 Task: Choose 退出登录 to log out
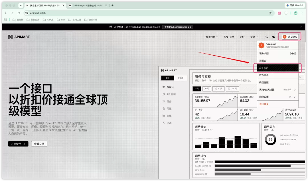tap(278, 104)
